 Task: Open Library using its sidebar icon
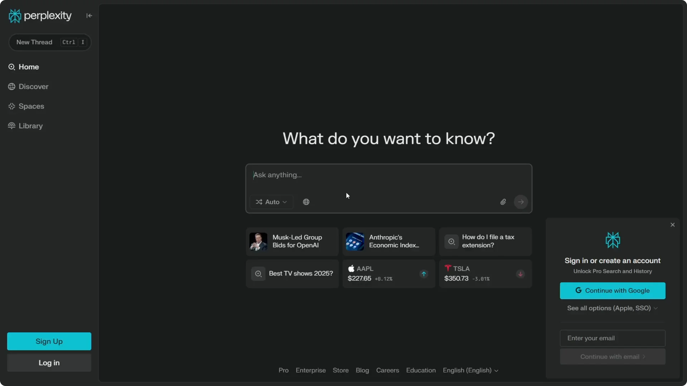[x=12, y=126]
